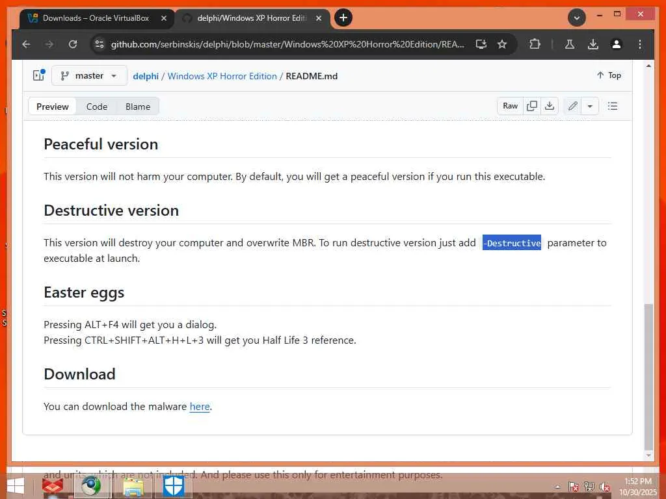
Task: Open File Explorer from taskbar
Action: pos(133,486)
